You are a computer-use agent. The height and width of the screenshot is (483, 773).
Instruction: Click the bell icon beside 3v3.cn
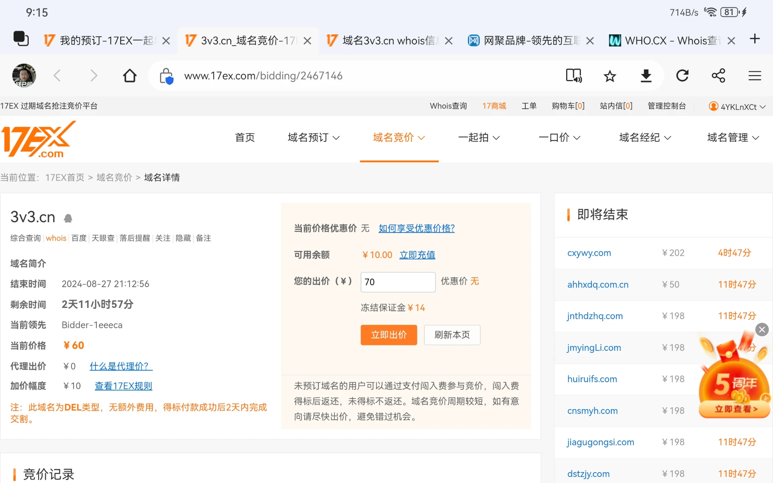pos(68,218)
